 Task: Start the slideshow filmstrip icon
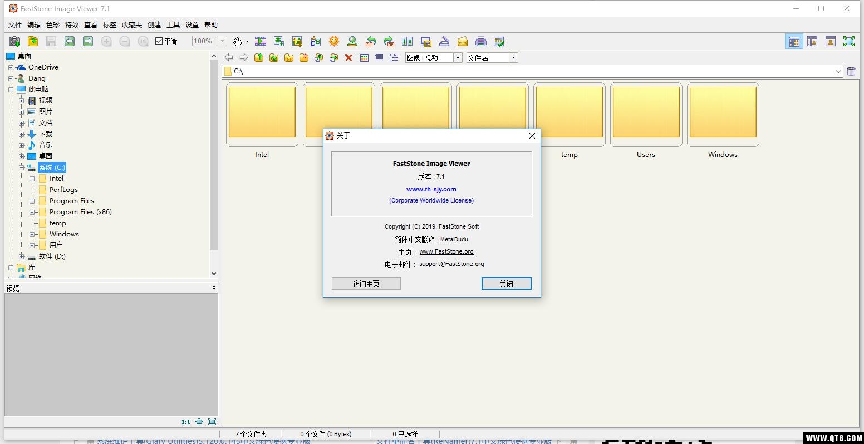(x=261, y=41)
